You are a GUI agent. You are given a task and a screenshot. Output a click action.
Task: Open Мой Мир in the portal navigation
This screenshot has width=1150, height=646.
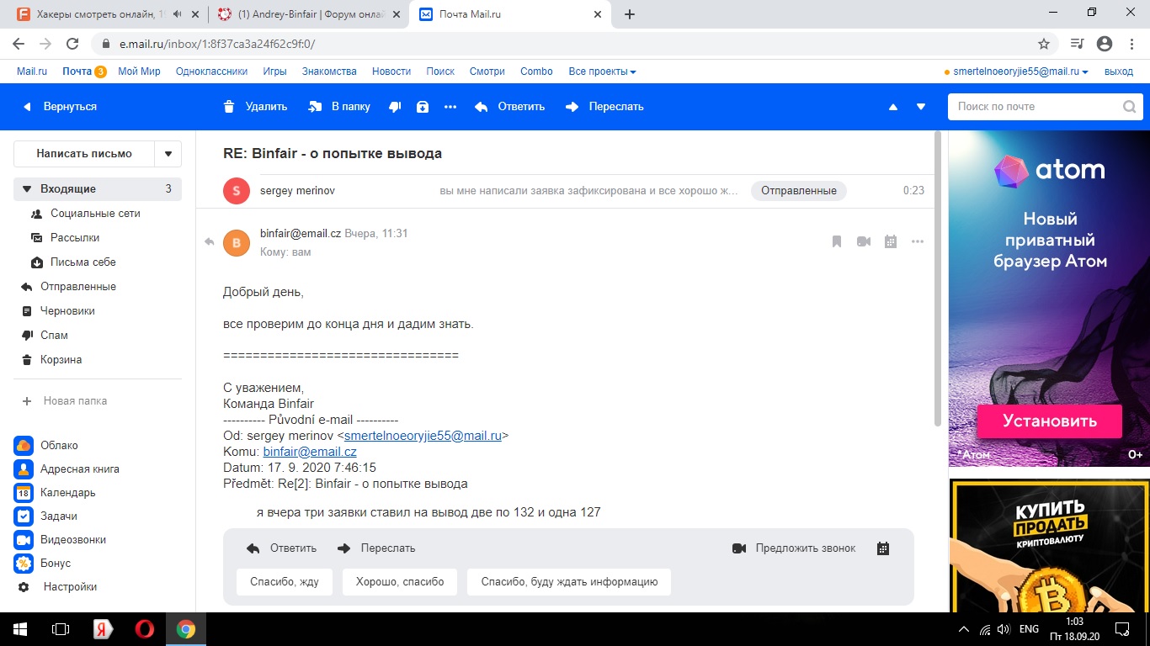coord(139,71)
